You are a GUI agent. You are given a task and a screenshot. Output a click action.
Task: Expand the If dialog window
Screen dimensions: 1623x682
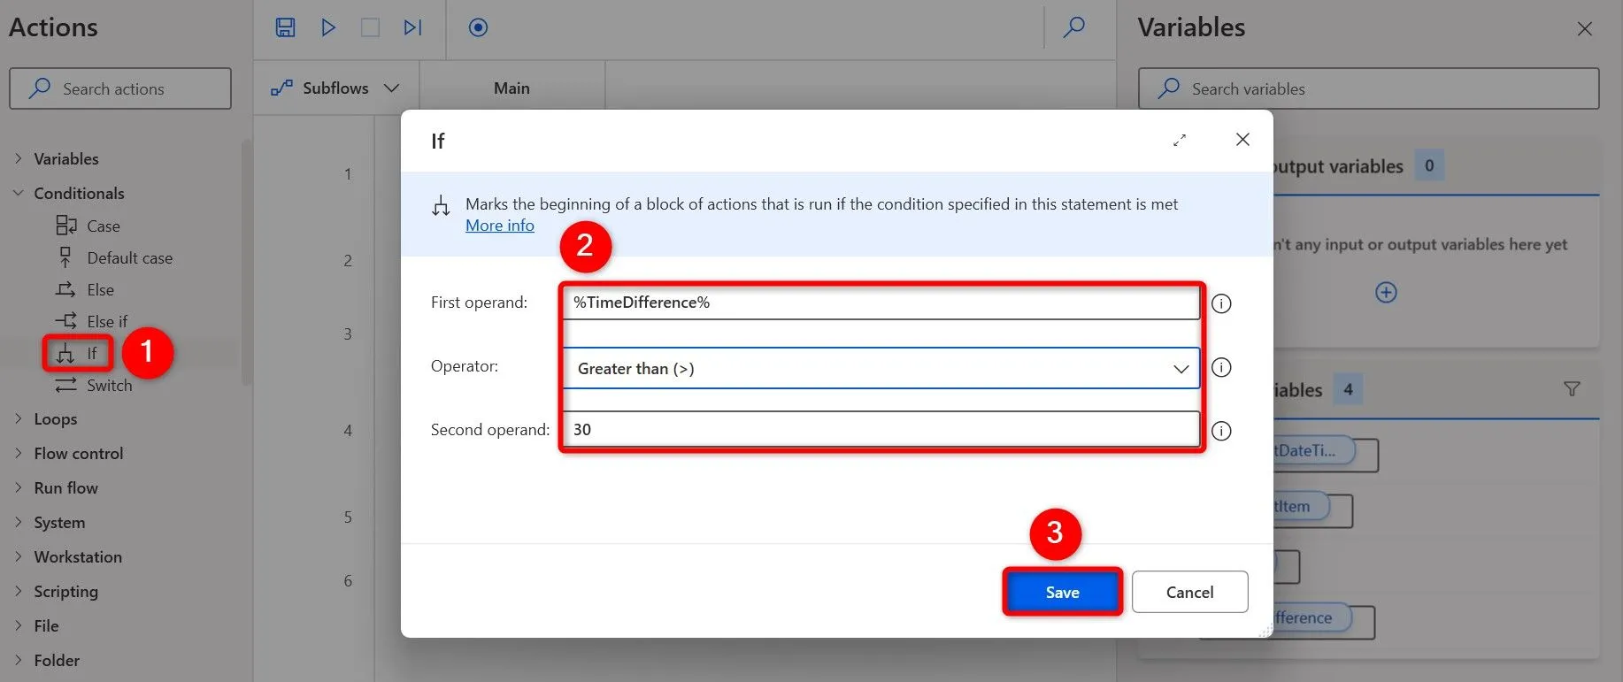point(1180,140)
